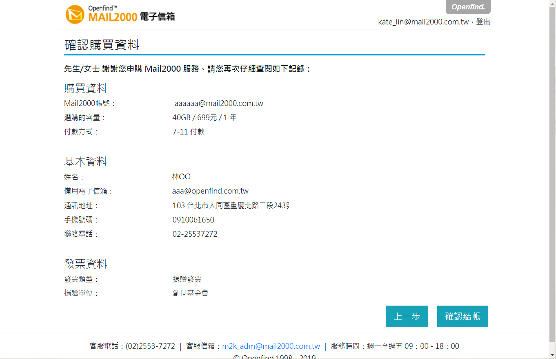
Task: Click the 通訊地址 label
Action: [x=81, y=206]
